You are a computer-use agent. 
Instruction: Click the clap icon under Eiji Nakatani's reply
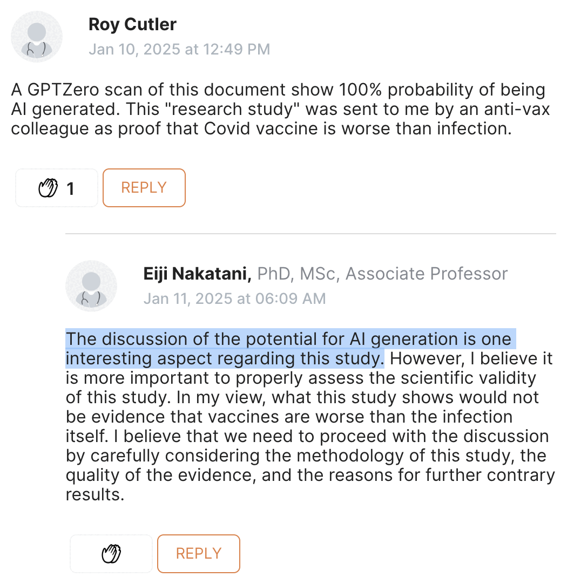pos(111,554)
